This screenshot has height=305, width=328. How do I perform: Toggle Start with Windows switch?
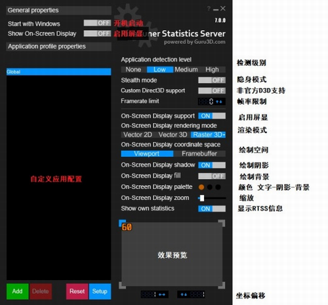(x=97, y=23)
